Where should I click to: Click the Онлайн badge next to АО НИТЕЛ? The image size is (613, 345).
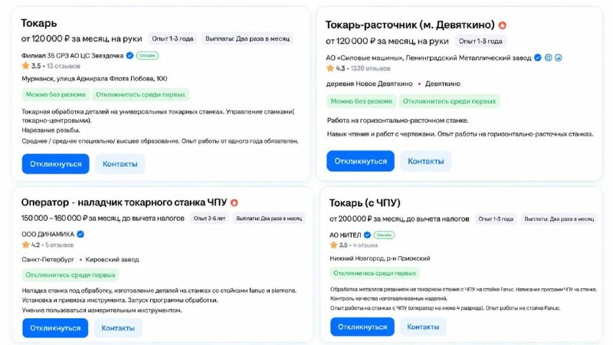click(x=384, y=235)
